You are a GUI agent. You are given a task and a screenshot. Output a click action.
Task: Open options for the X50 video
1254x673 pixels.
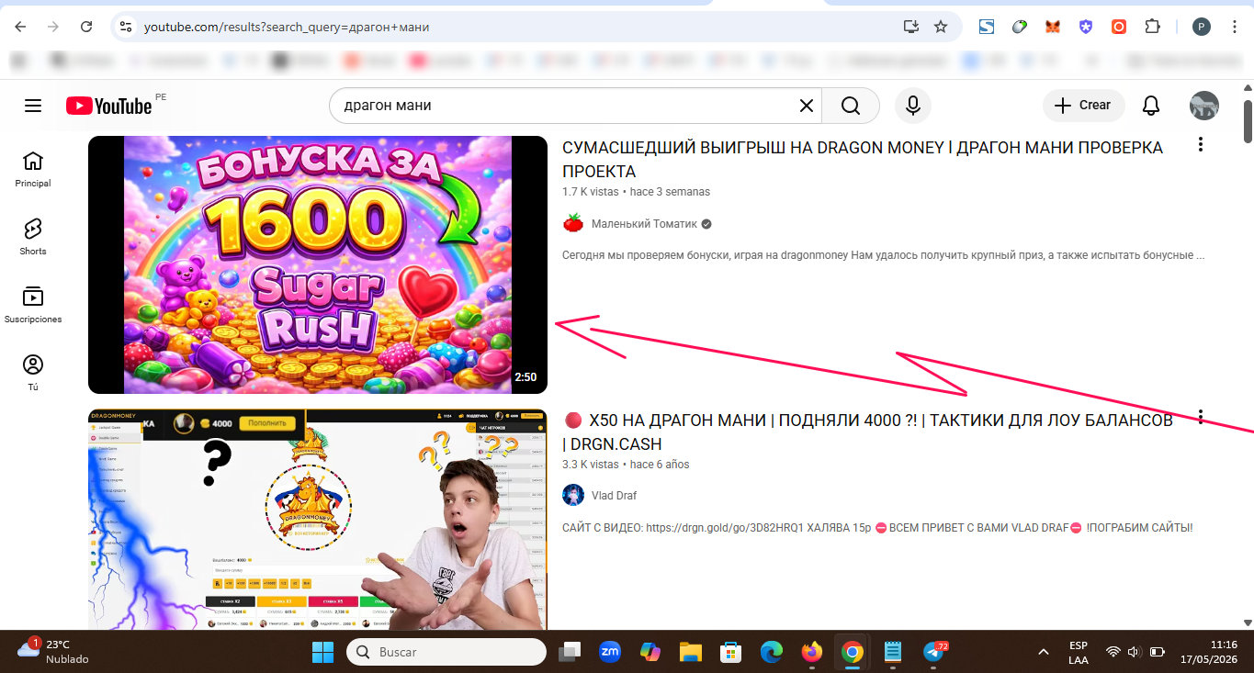point(1200,418)
